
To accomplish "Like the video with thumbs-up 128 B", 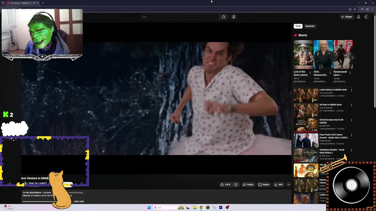I will coord(225,185).
